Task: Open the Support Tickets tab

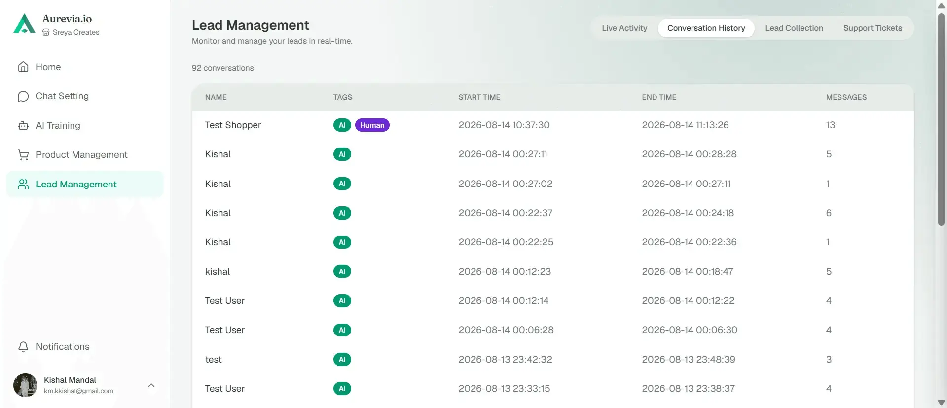Action: click(873, 28)
